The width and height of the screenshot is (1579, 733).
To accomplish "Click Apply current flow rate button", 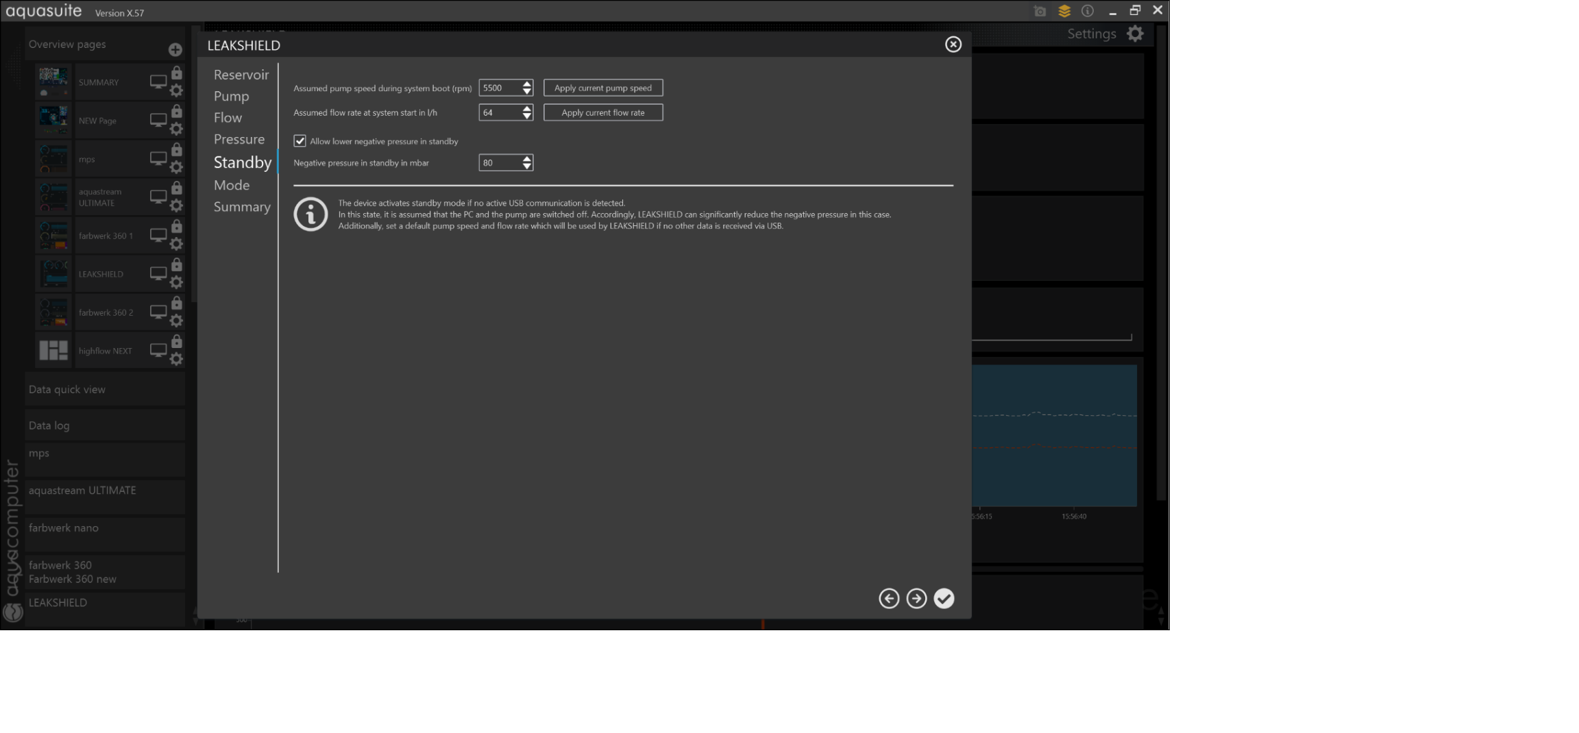I will tap(603, 112).
